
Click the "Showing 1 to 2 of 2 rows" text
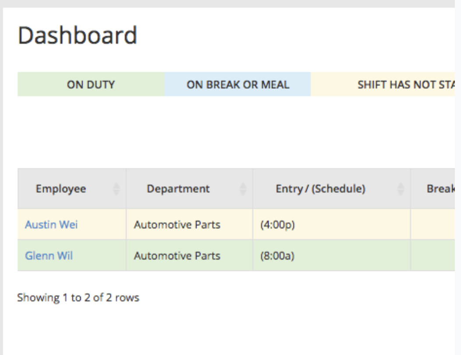coord(78,298)
